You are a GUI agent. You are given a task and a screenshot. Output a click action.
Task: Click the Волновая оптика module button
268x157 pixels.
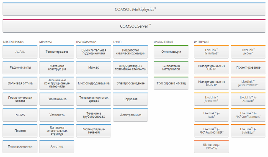(x=20, y=83)
